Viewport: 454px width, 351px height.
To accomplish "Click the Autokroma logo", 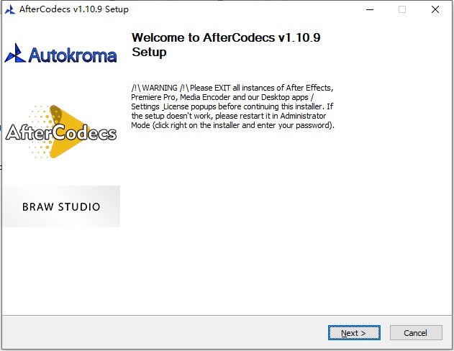I will tap(60, 53).
